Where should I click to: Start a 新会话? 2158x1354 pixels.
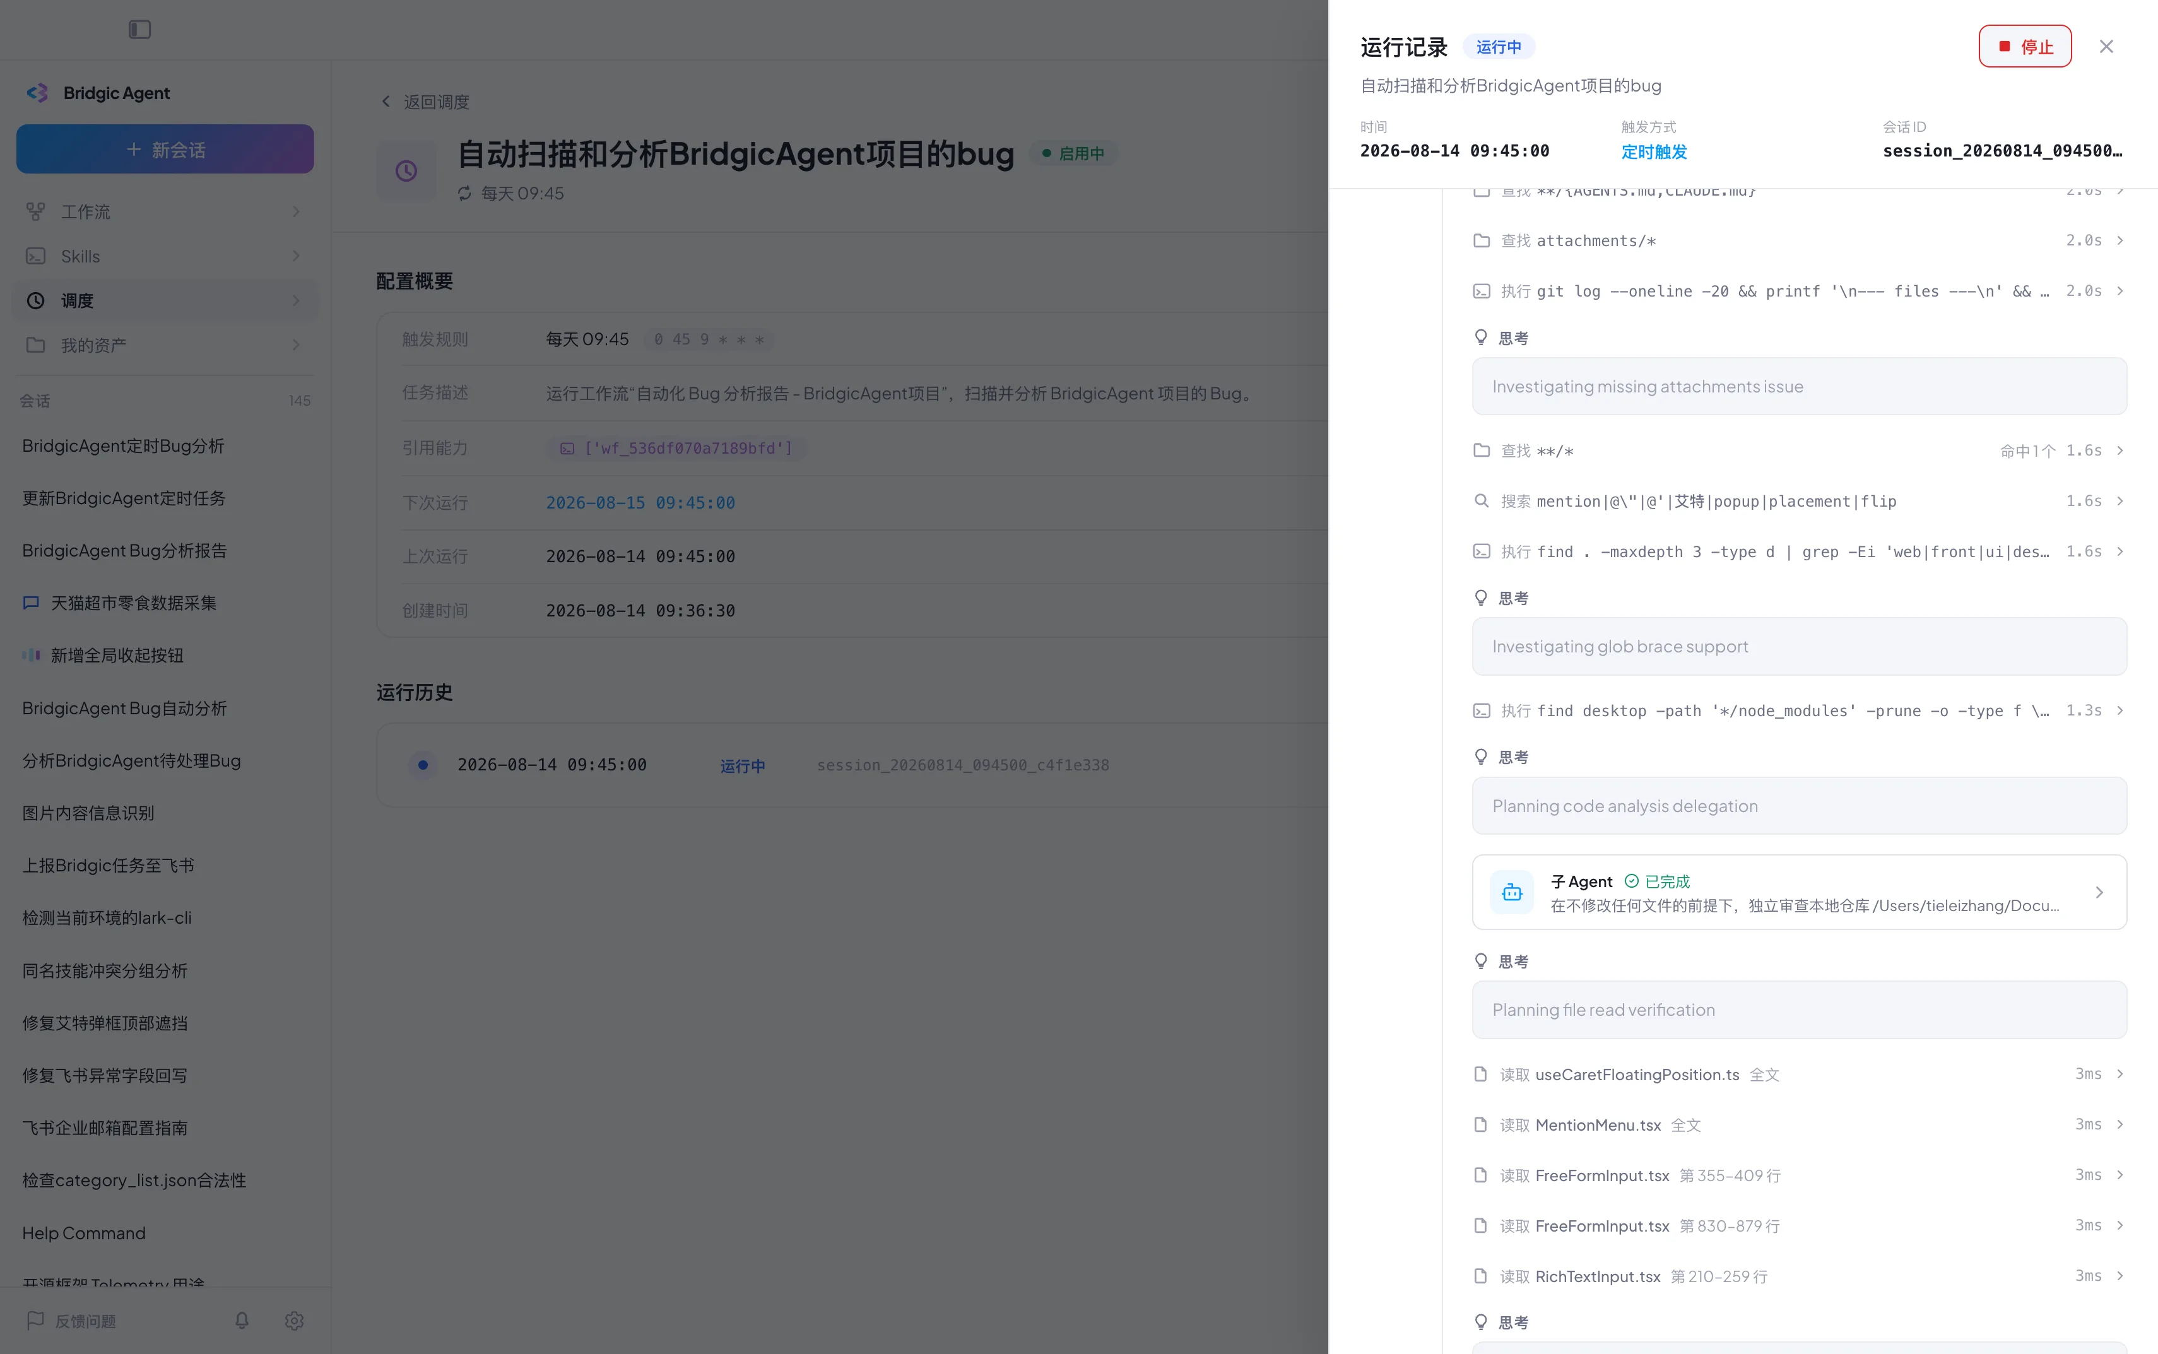pyautogui.click(x=165, y=149)
